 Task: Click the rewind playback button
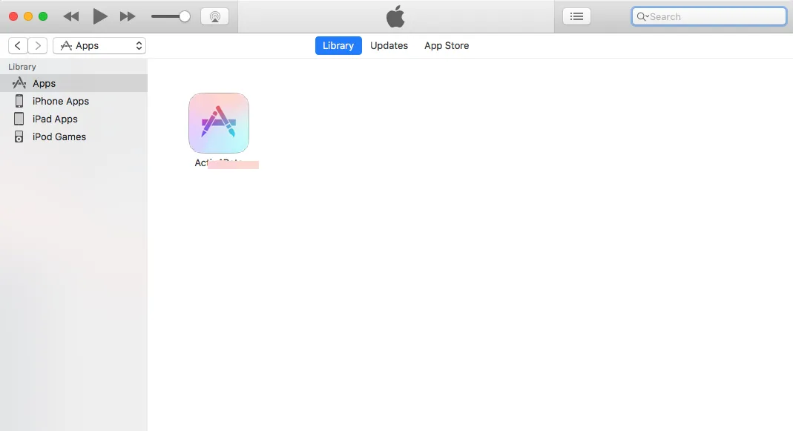pyautogui.click(x=70, y=17)
